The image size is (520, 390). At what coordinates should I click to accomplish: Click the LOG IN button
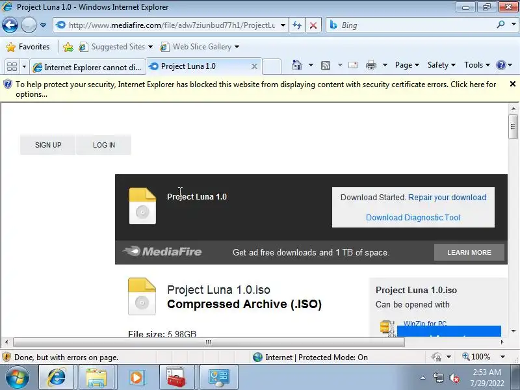tap(104, 145)
